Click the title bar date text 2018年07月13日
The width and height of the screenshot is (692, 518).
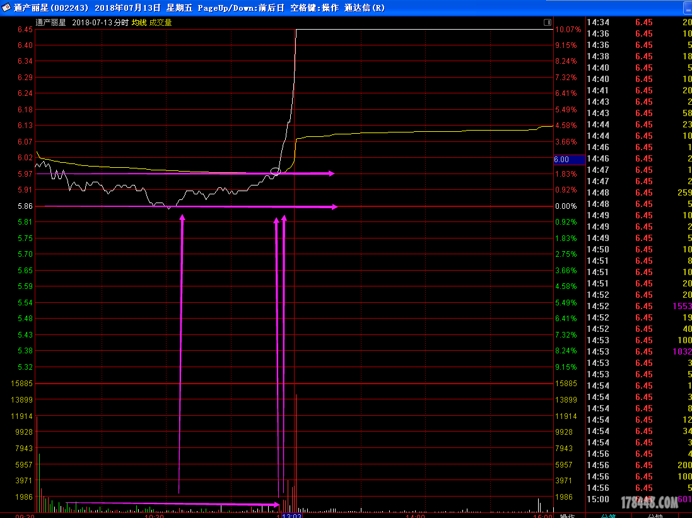coord(128,8)
